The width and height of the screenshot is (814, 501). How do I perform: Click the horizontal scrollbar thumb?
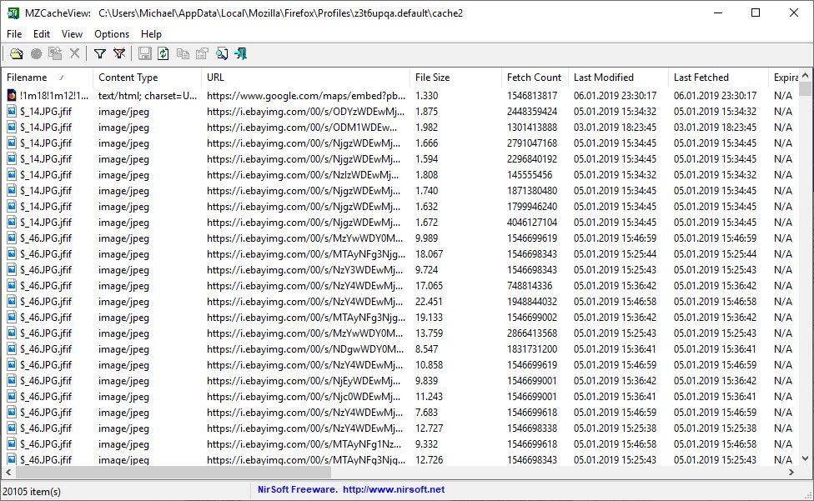click(x=173, y=472)
